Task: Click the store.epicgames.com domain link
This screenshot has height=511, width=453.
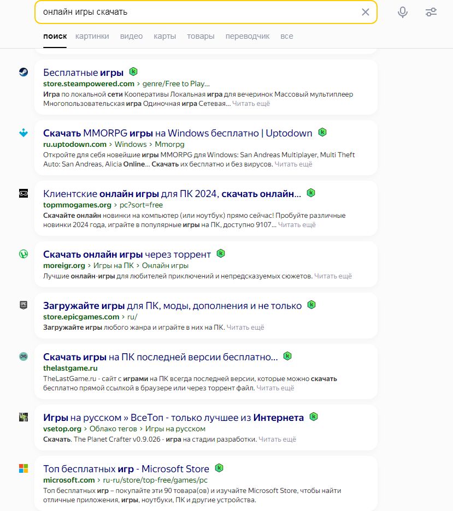Action: point(81,317)
